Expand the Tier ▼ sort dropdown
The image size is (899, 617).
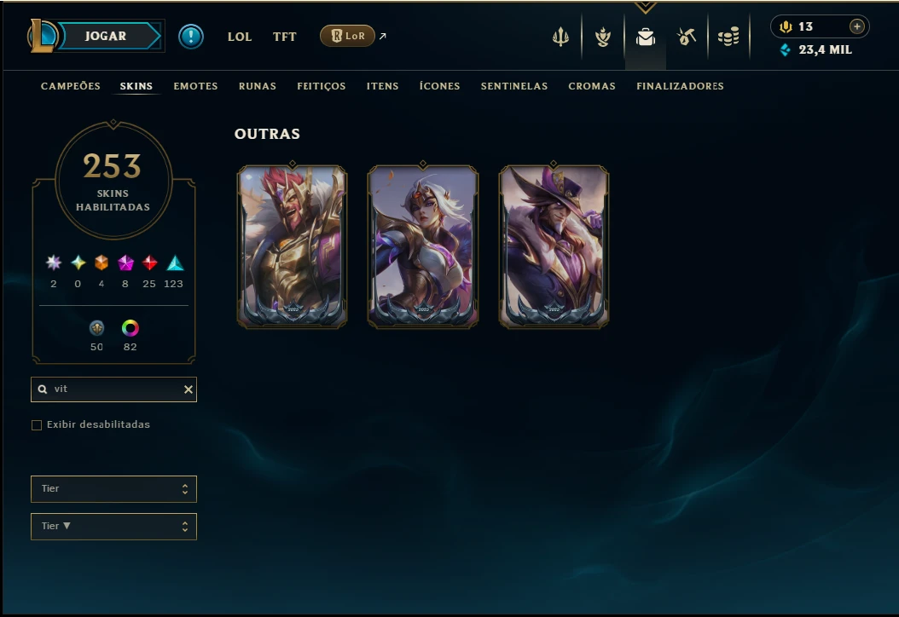(x=113, y=527)
